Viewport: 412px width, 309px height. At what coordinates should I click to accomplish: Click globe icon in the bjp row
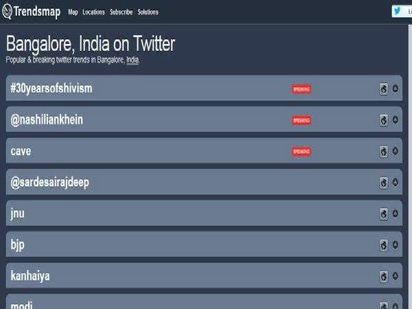(384, 245)
